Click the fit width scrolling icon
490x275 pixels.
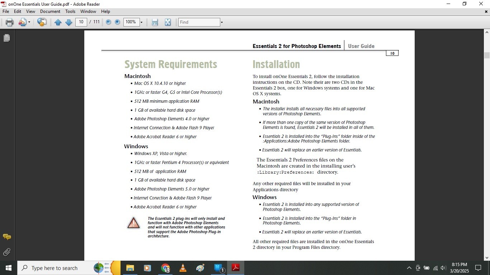pyautogui.click(x=155, y=22)
